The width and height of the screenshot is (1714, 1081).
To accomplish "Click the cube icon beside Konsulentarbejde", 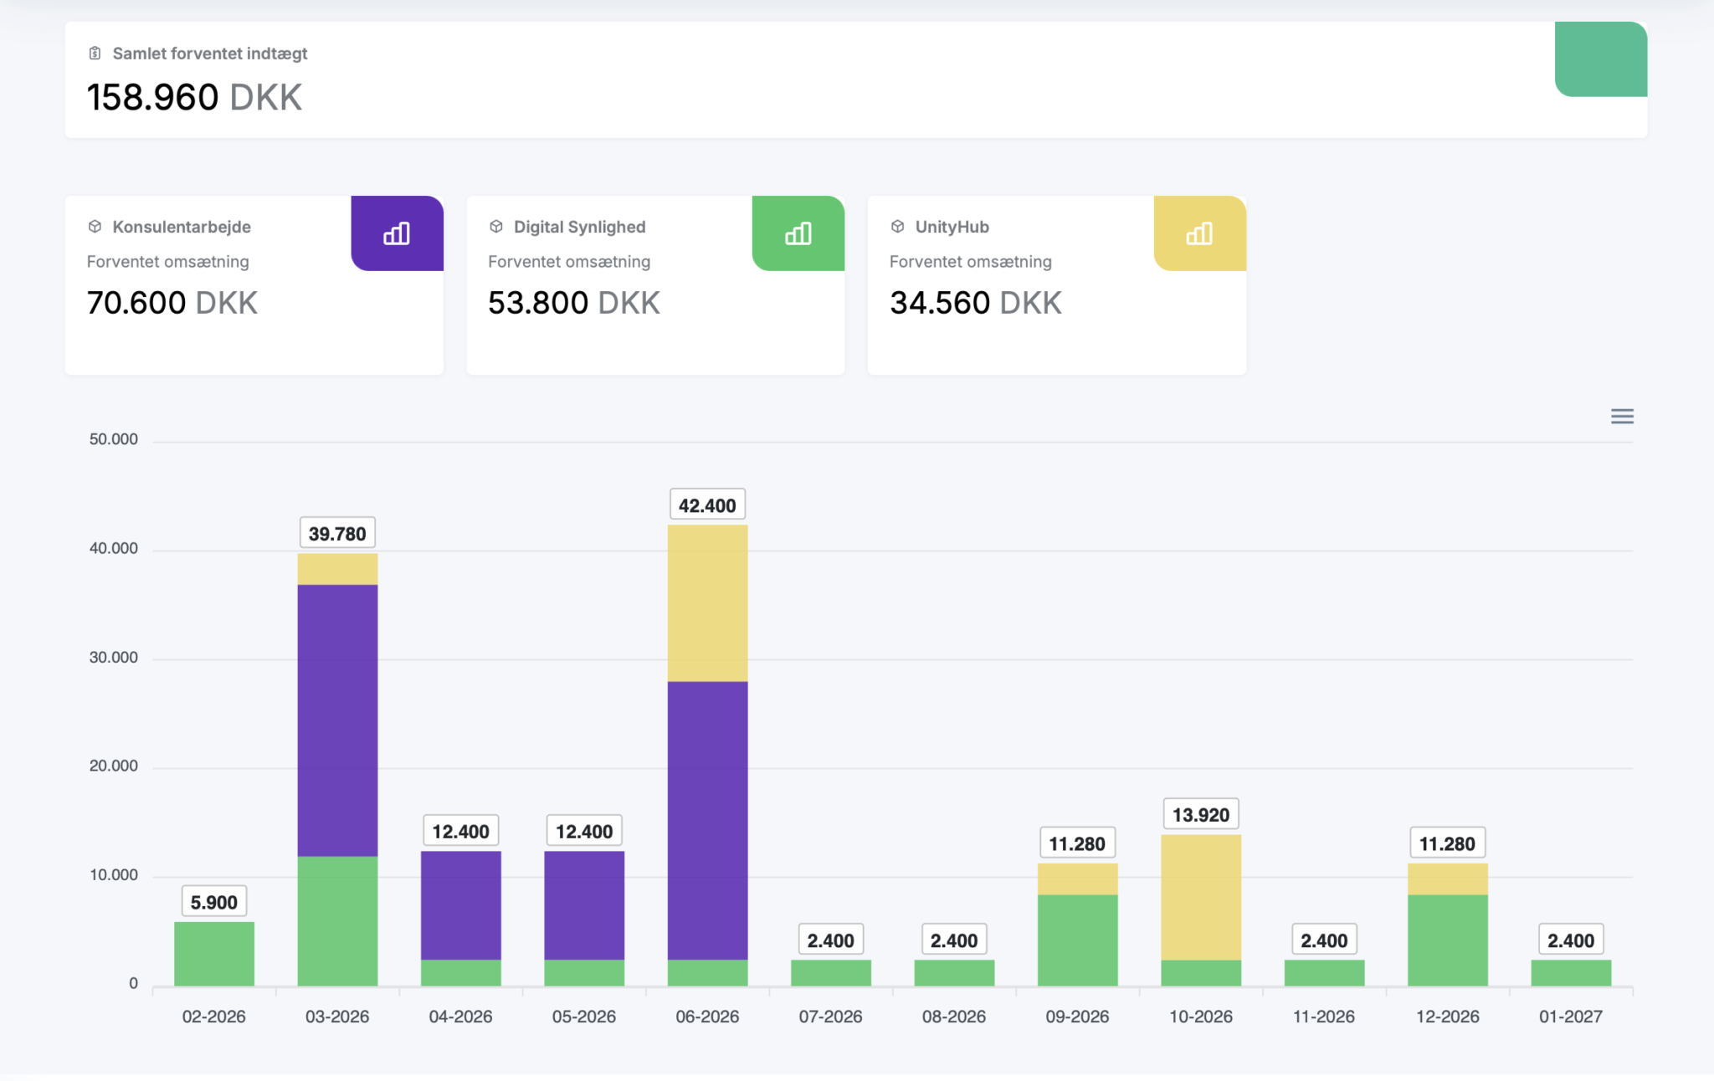I will tap(95, 227).
